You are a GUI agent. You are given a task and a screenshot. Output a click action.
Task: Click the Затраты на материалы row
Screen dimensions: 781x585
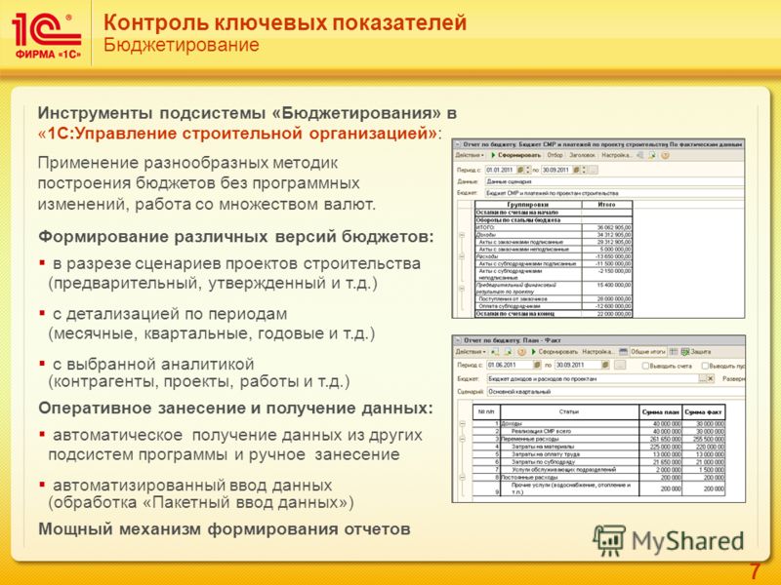pyautogui.click(x=598, y=447)
